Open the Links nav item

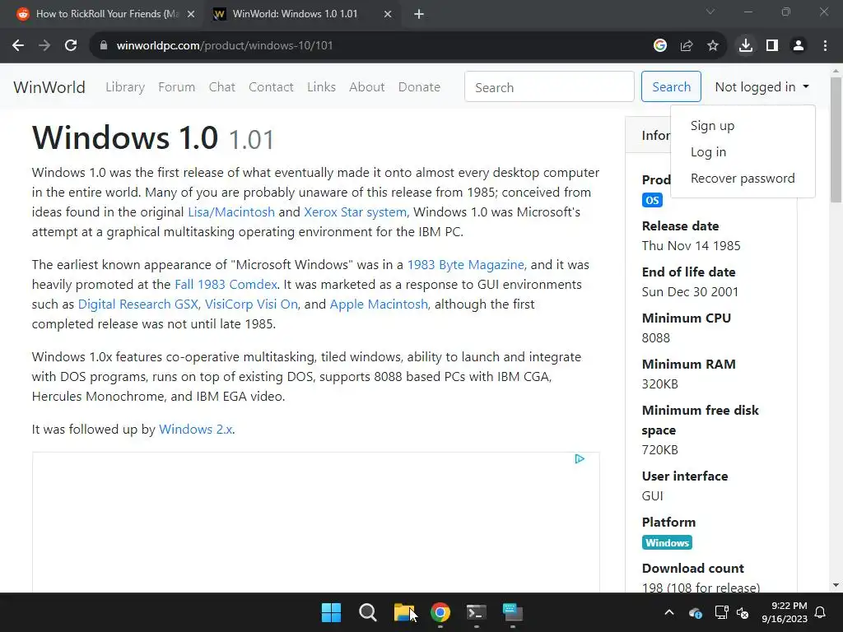click(x=321, y=87)
